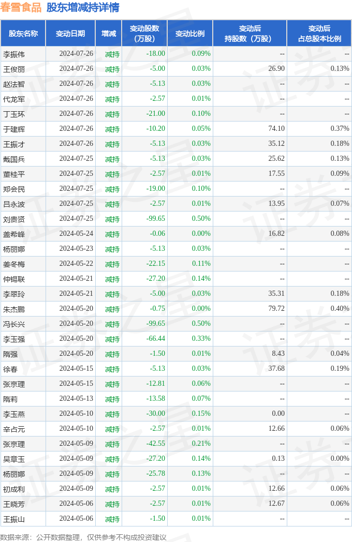Click the 74.10 holdings value
Viewport: 352px width, 542px height.
click(x=276, y=129)
